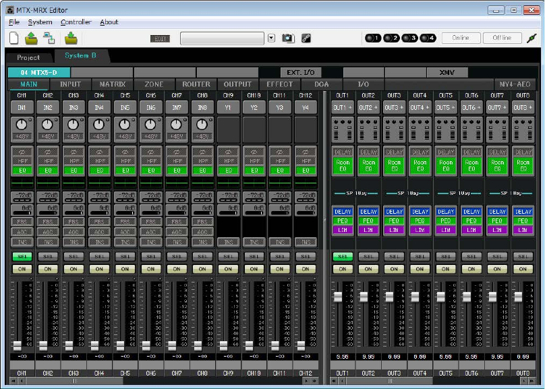Click the CH3 0dB compressor indicator
The width and height of the screenshot is (545, 389).
(74, 210)
